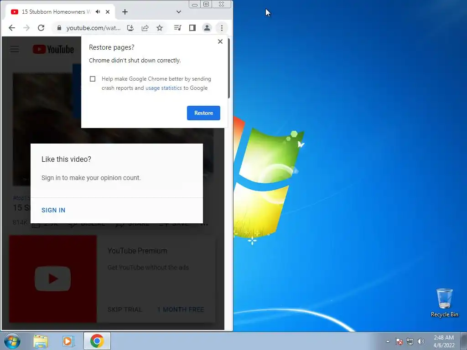Go back using Chrome's back arrow
The height and width of the screenshot is (350, 467).
click(x=12, y=28)
